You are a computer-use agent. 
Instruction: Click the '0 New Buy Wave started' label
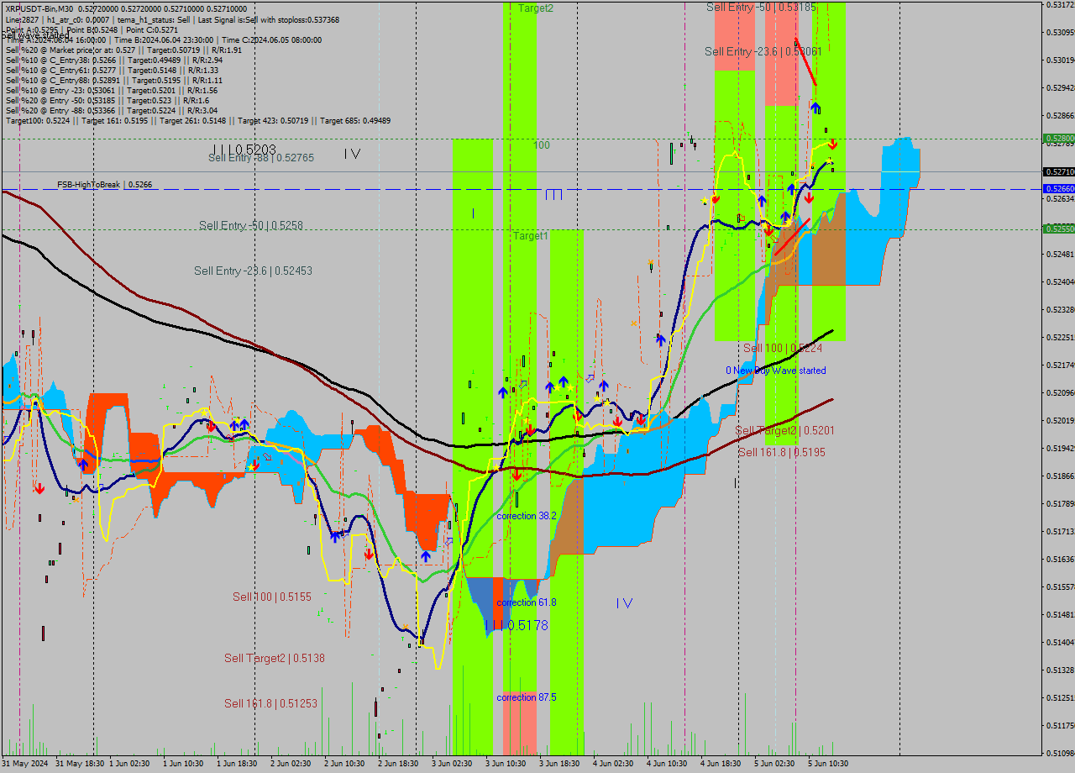[x=776, y=371]
